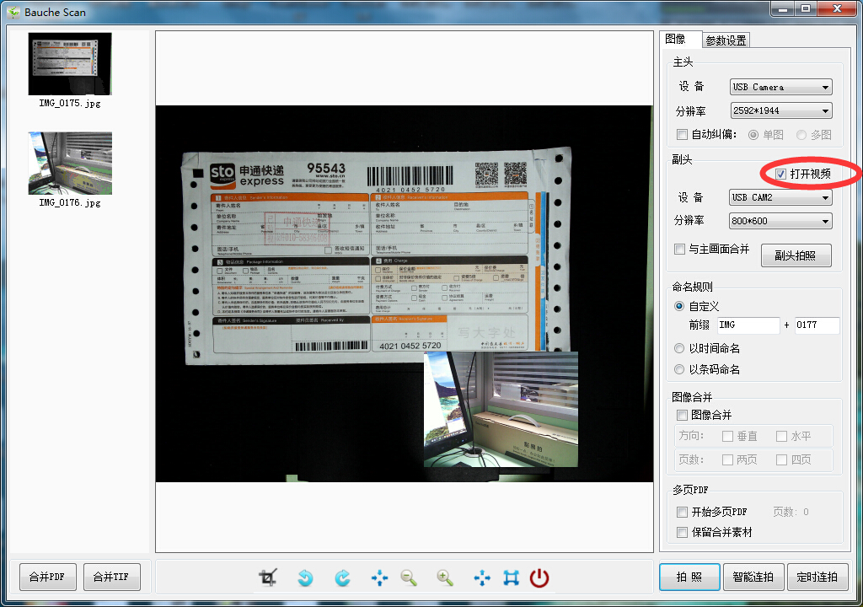Viewport: 863px width, 607px height.
Task: Start 智能连拍 smart continuous capture
Action: tap(753, 577)
